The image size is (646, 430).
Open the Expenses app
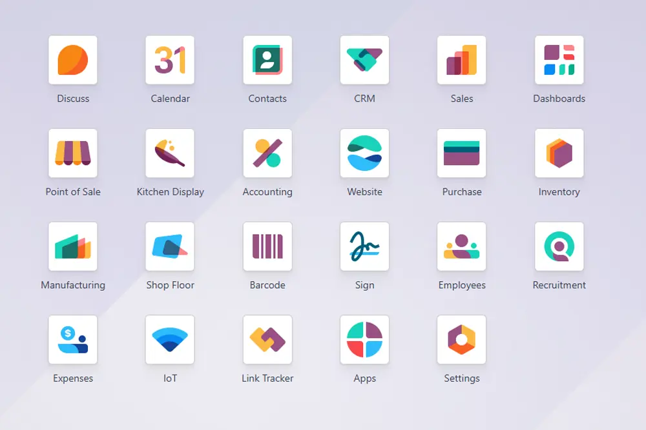pyautogui.click(x=73, y=340)
